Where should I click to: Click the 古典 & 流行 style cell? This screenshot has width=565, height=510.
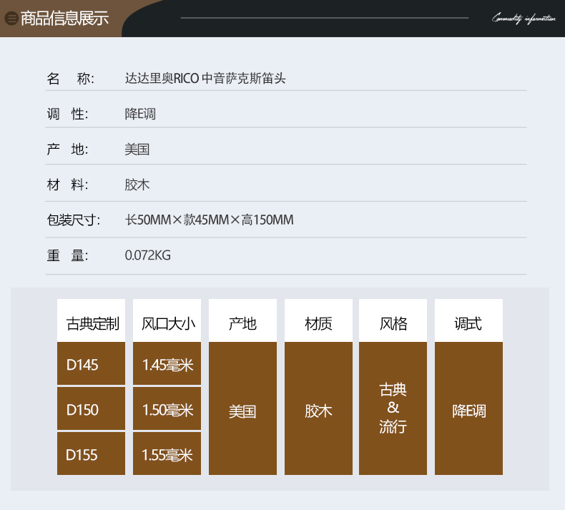393,408
